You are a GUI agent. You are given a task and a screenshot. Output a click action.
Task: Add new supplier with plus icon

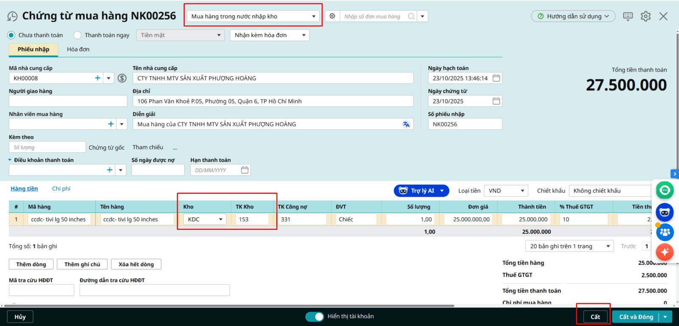coord(98,78)
